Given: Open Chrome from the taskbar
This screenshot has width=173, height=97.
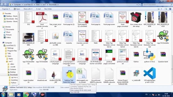Looking at the screenshot, I should 26,95.
